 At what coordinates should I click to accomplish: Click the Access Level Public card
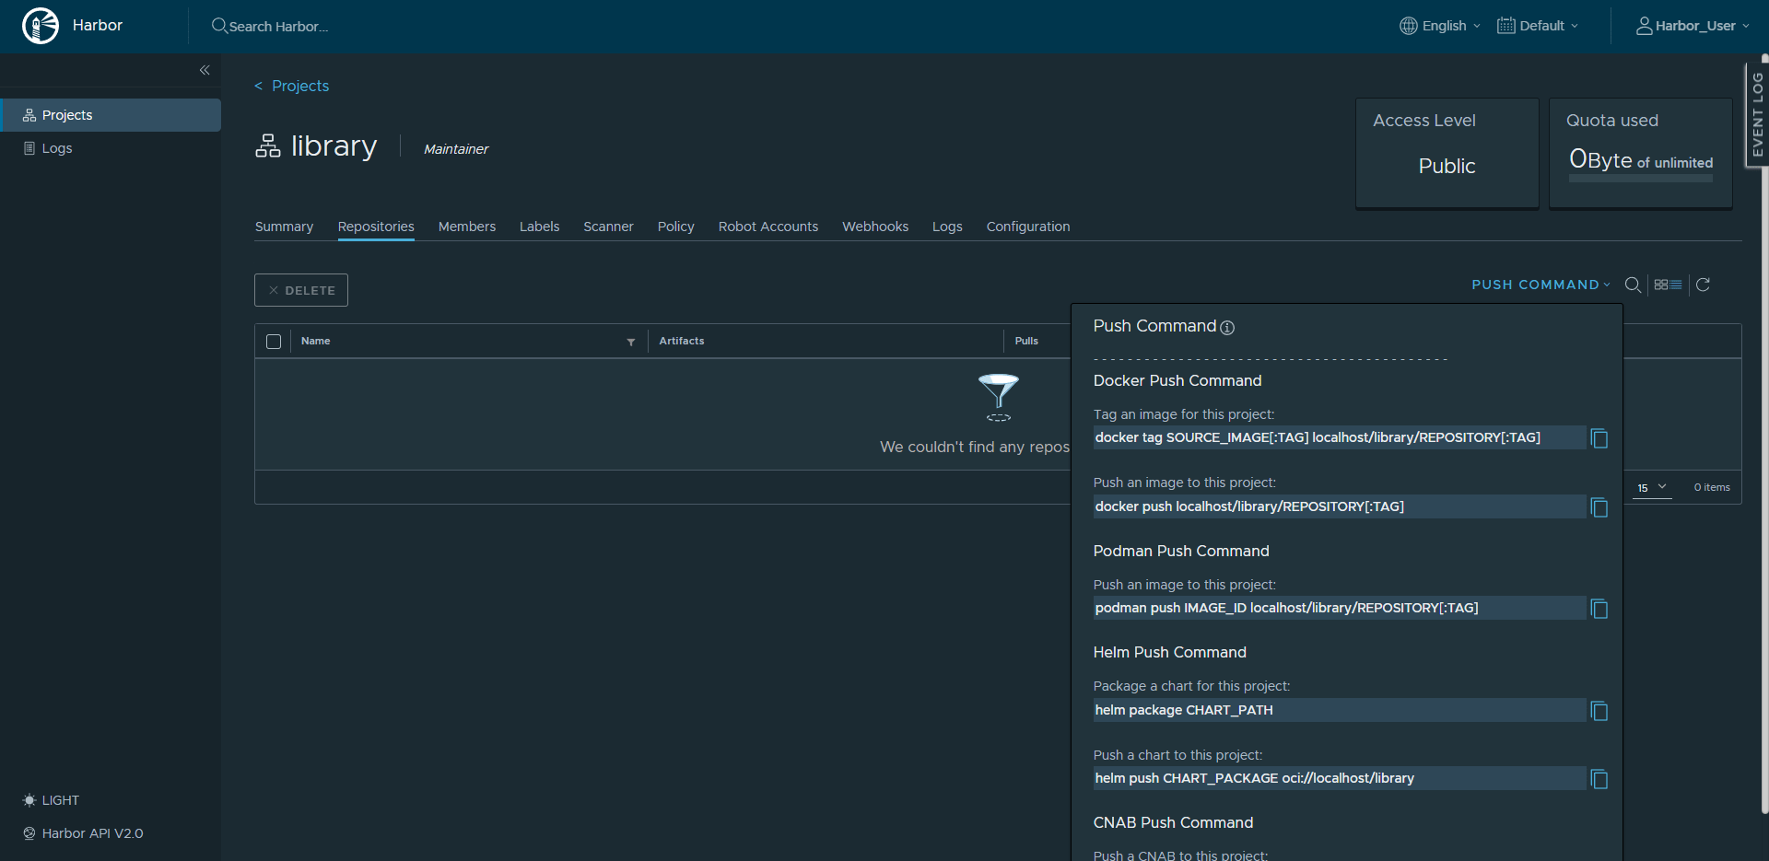point(1447,153)
